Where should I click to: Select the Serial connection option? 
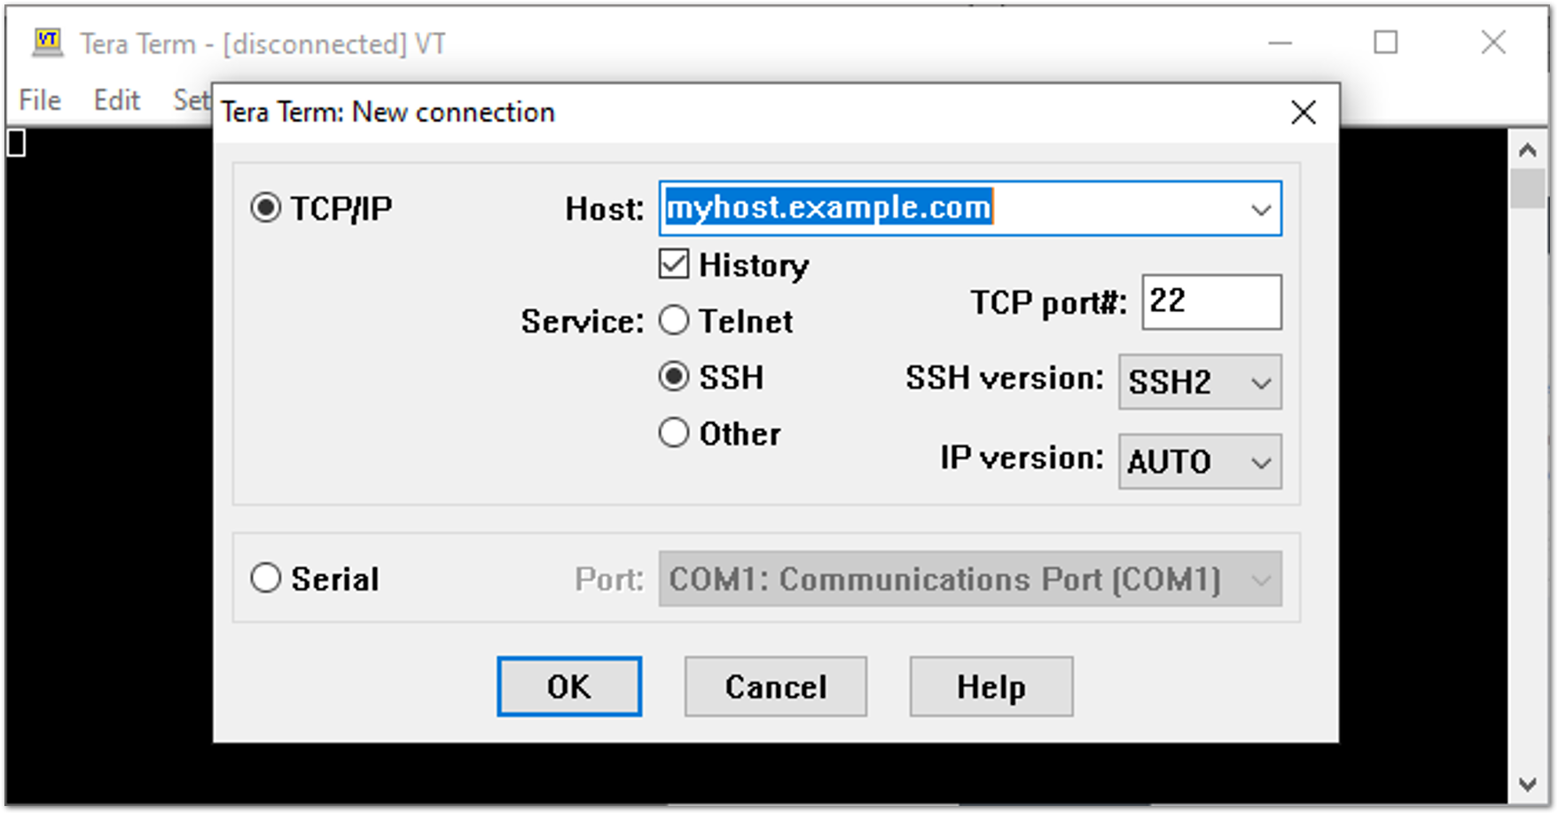coord(265,579)
